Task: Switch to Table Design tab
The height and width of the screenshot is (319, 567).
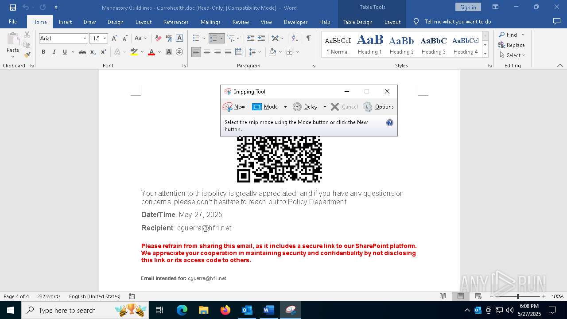Action: tap(357, 22)
